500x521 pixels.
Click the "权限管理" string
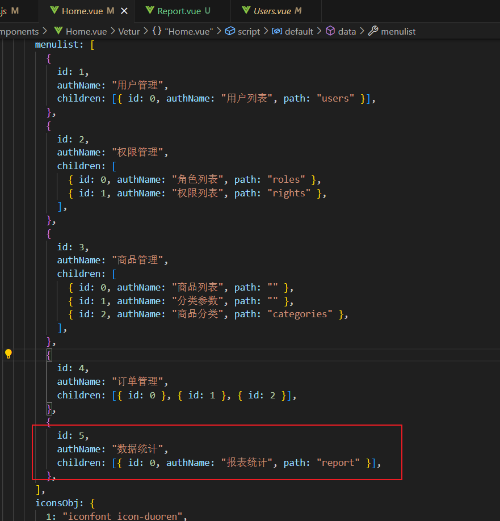pyautogui.click(x=137, y=152)
